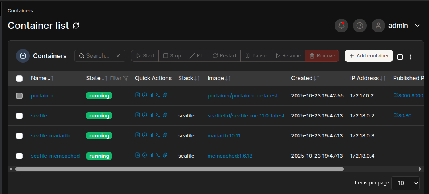Toggle the select-all containers checkbox

click(x=19, y=78)
